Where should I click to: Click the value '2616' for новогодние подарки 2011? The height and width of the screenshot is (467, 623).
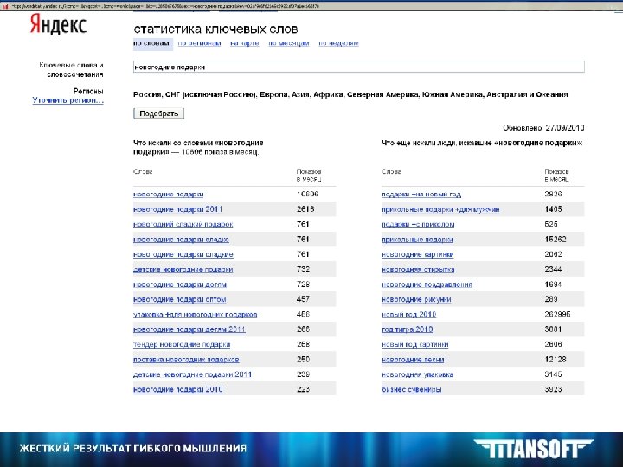305,209
